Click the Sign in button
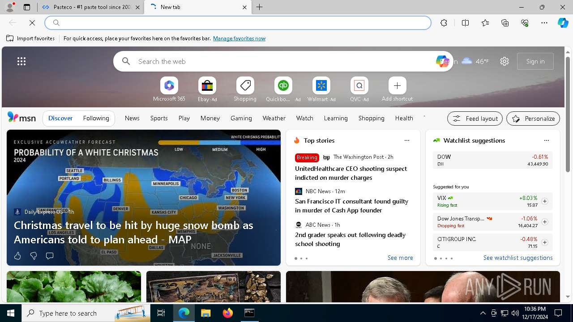 (x=535, y=61)
